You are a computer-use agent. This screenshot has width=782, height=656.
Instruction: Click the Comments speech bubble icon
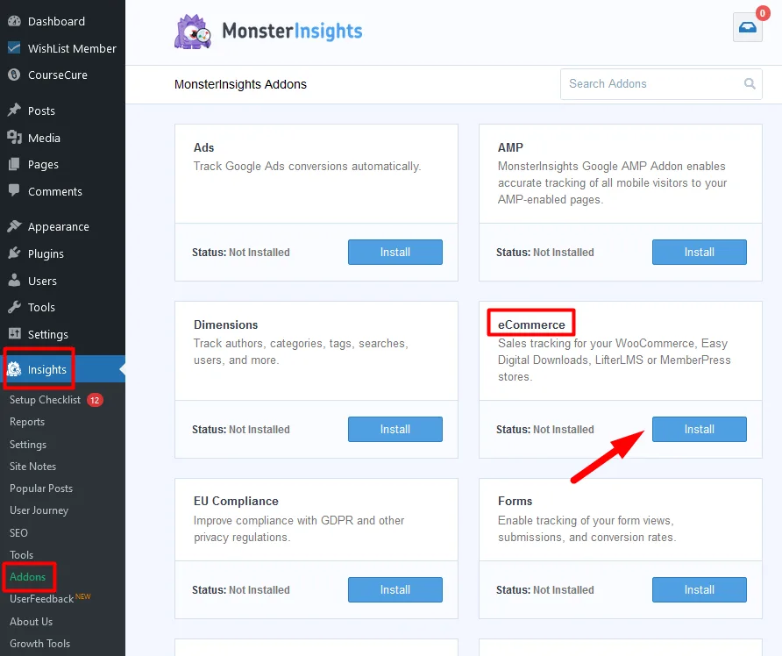(x=14, y=190)
